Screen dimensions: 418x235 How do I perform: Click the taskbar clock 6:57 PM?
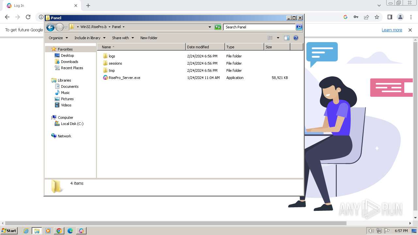point(401,231)
